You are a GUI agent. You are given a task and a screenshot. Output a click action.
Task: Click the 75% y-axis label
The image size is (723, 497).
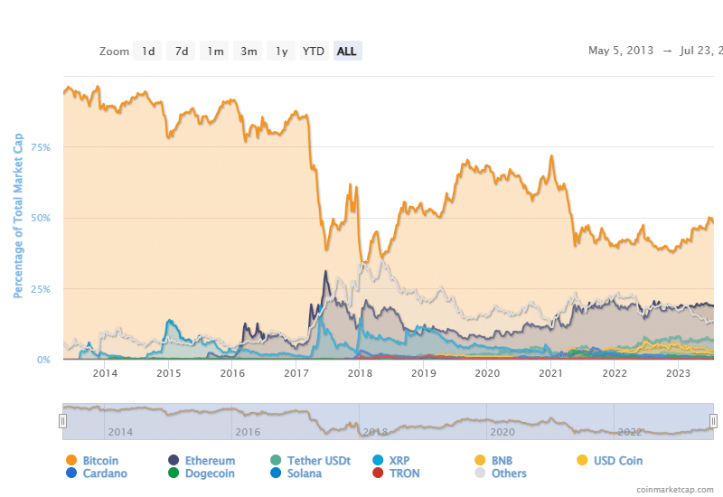[41, 147]
